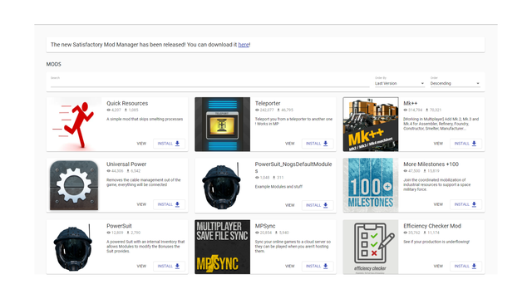Image resolution: width=532 pixels, height=299 pixels.
Task: View the PowerSuit mod page
Action: coord(141,266)
